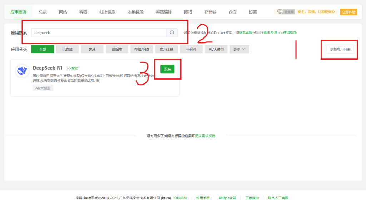Open the 网站 tab
366x204 pixels.
[63, 12]
